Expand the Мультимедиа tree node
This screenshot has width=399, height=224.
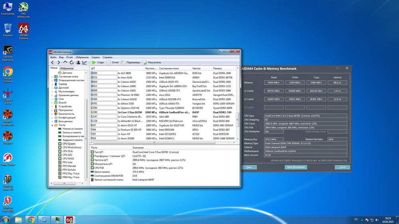click(52, 92)
